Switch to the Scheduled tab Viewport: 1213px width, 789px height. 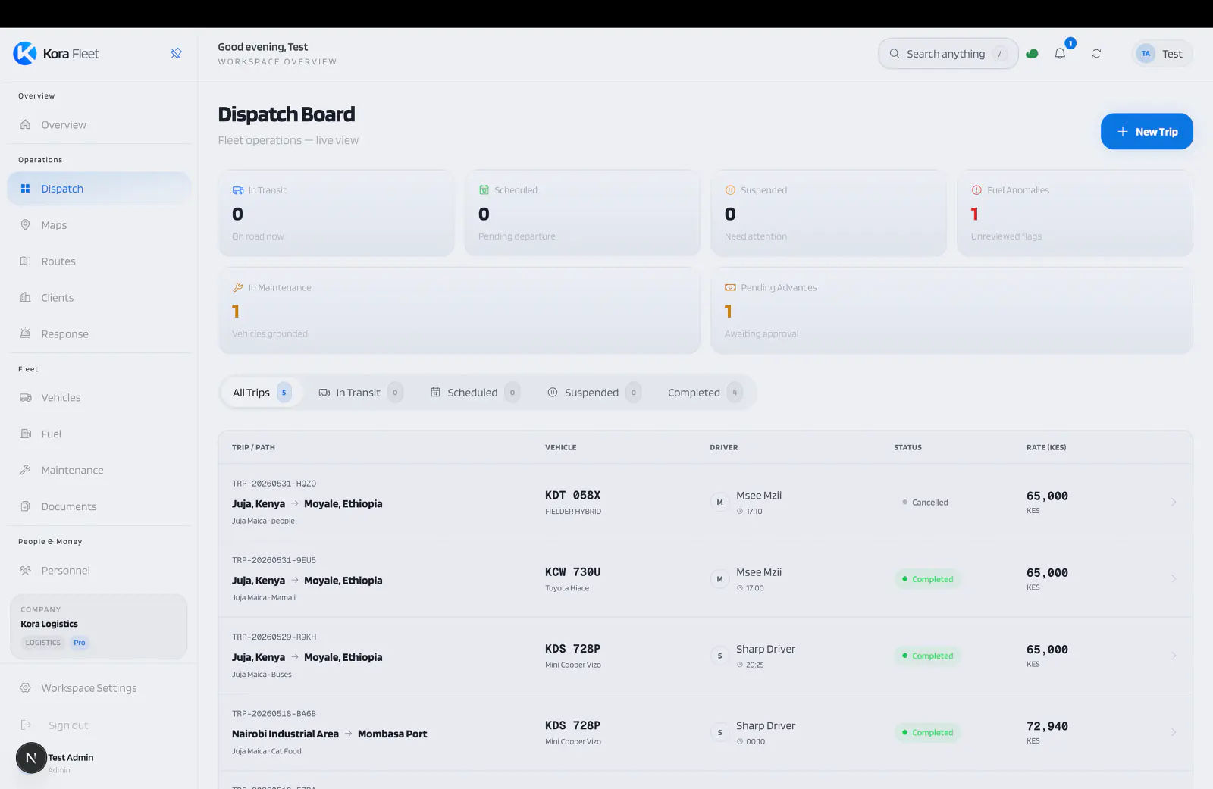click(x=475, y=393)
